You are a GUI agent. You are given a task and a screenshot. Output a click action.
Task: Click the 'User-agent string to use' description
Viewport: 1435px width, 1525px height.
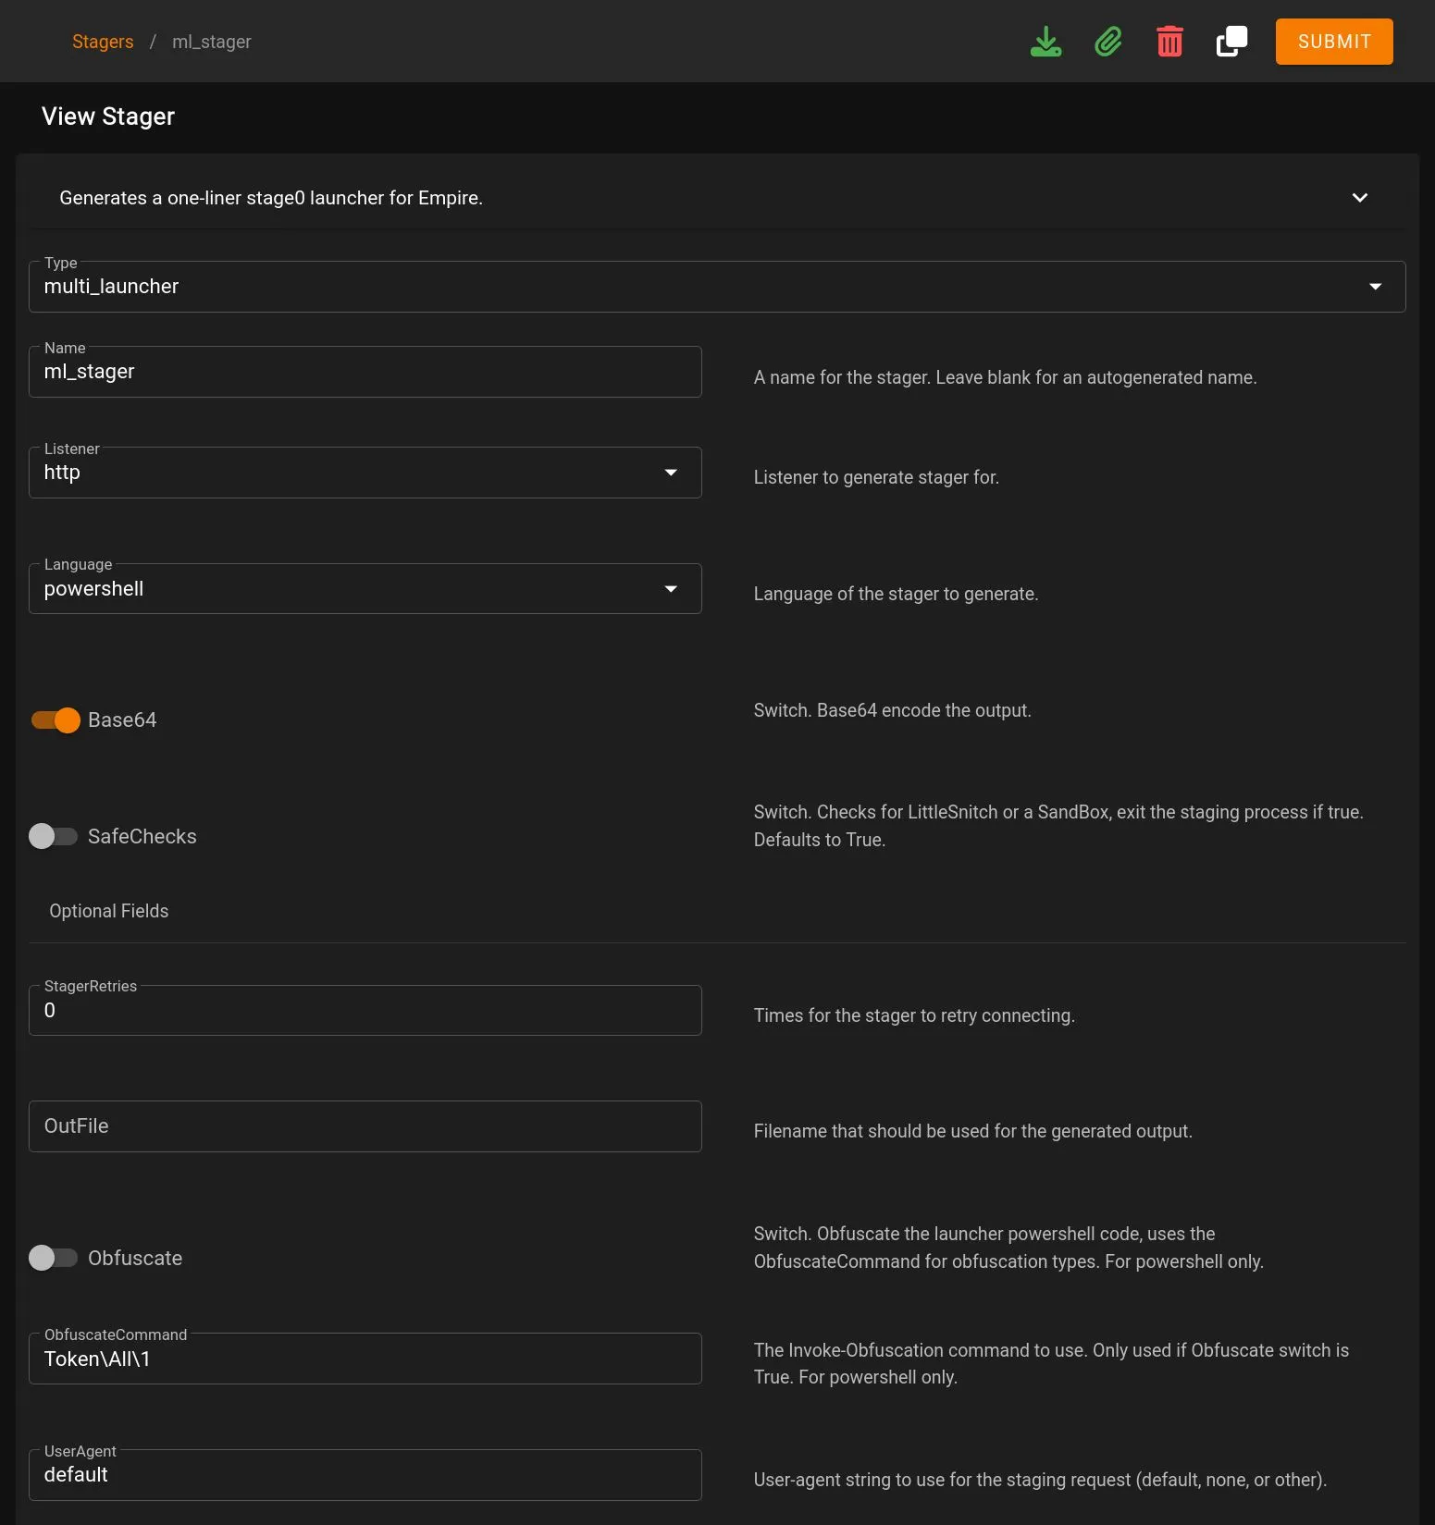tap(1040, 1480)
